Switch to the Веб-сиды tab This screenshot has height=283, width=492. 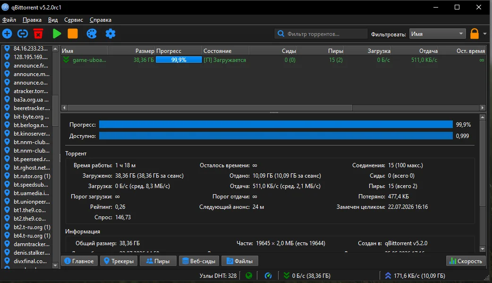pos(199,261)
